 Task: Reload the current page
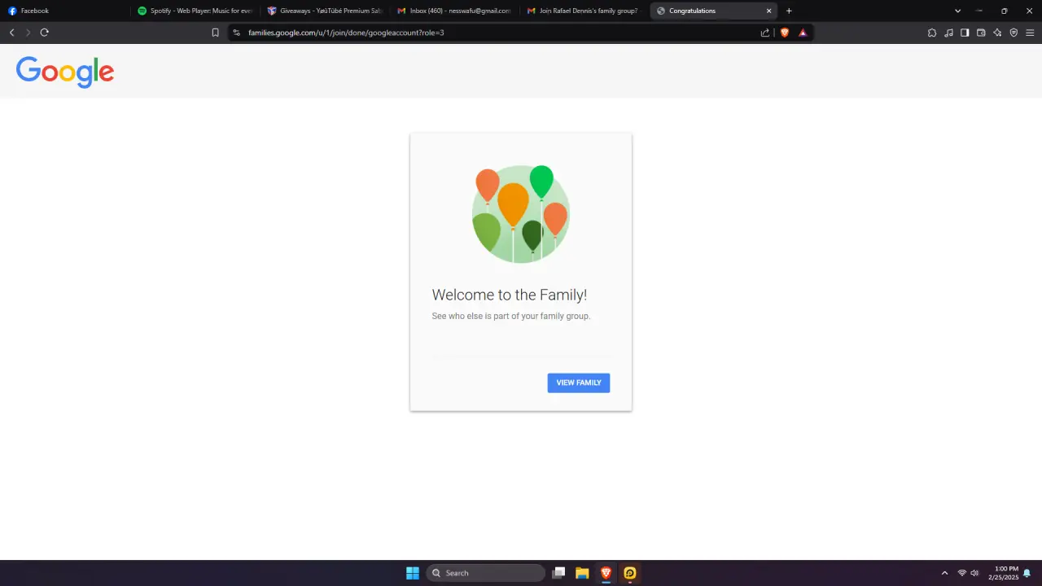click(44, 33)
